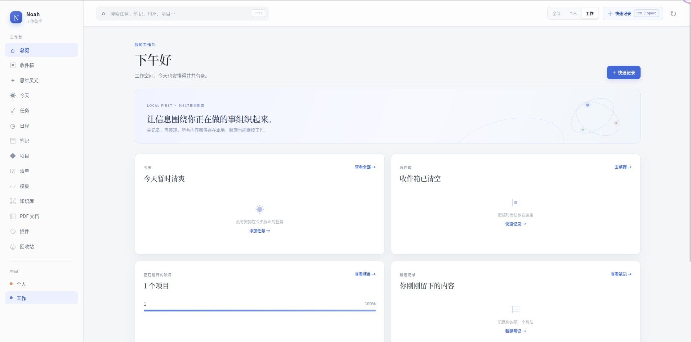
Task: Click the 让信息围绕你正在做的事组织起来 banner
Action: [387, 117]
